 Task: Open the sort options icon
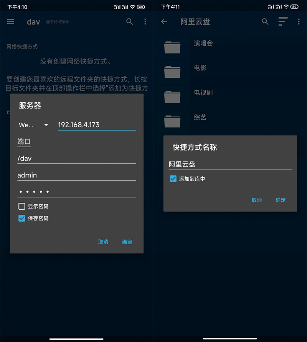[x=283, y=22]
